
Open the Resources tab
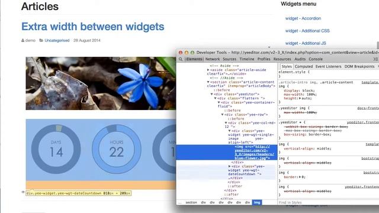282,59
